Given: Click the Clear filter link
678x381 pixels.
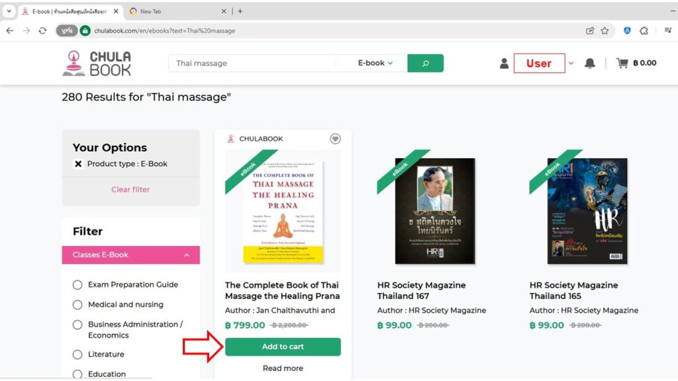Looking at the screenshot, I should click(x=130, y=190).
